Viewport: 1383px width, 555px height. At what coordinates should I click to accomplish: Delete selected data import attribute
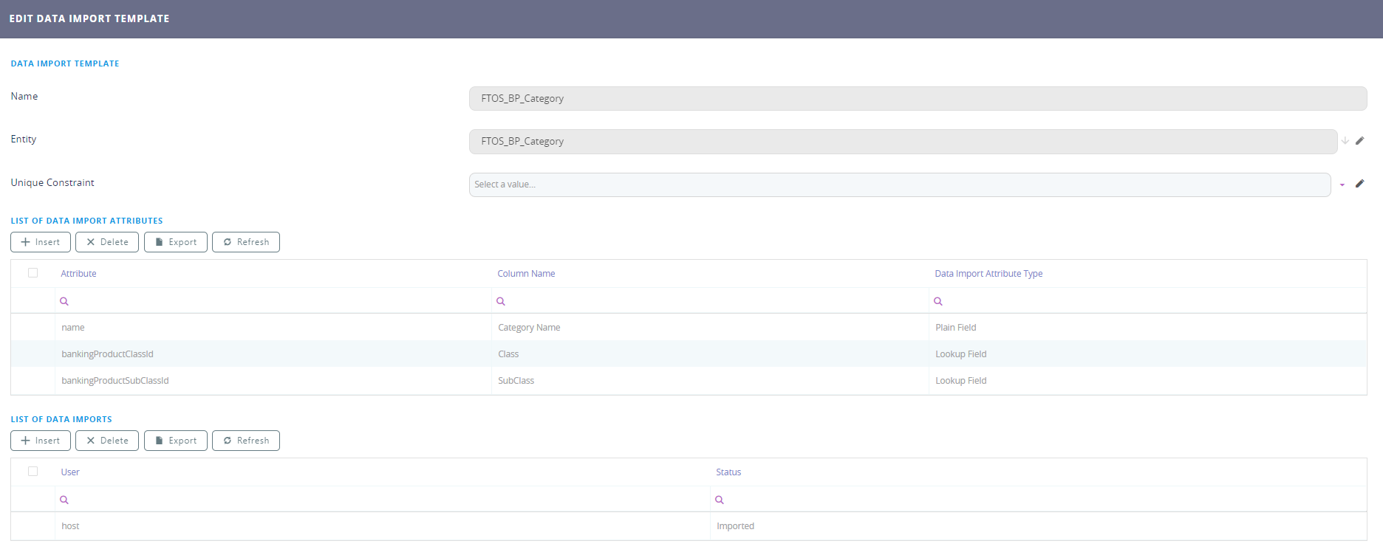coord(107,242)
